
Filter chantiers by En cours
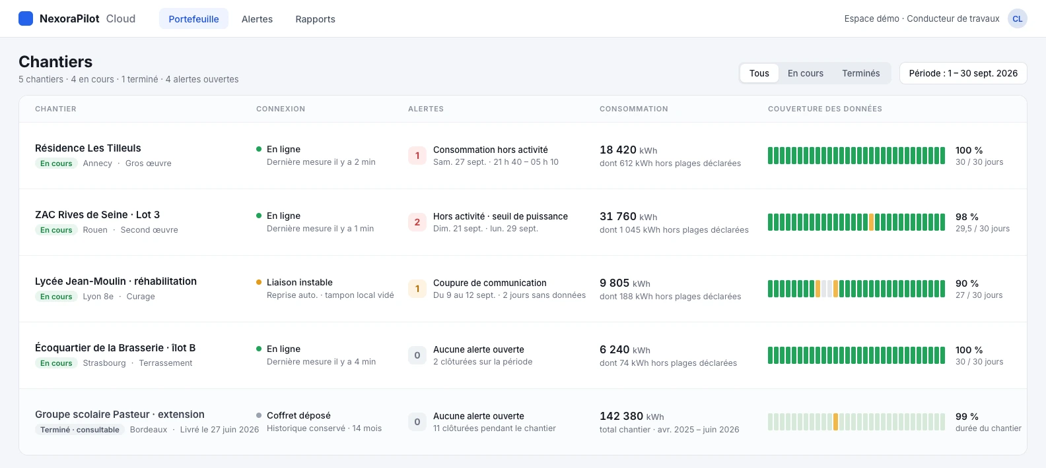pos(806,73)
